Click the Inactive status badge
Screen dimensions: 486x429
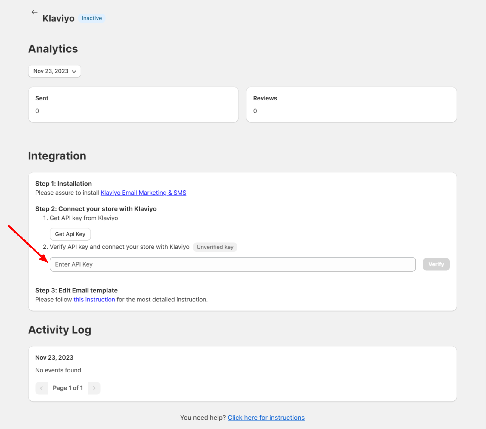click(x=92, y=18)
